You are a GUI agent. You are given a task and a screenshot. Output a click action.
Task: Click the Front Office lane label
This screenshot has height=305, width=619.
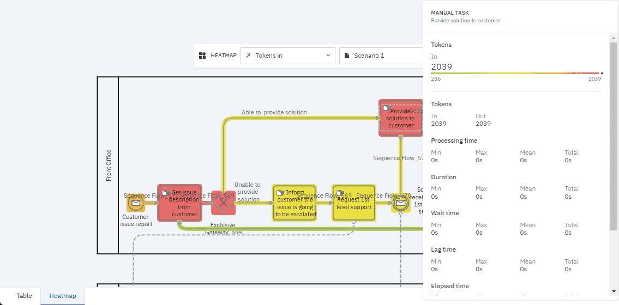(109, 166)
